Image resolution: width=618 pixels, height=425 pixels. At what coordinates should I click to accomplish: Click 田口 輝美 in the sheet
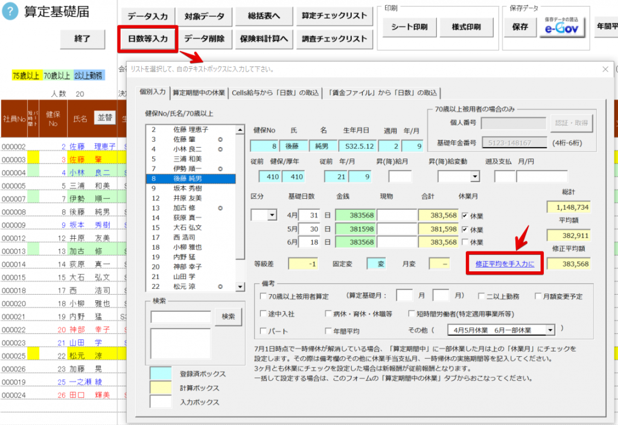(x=89, y=395)
